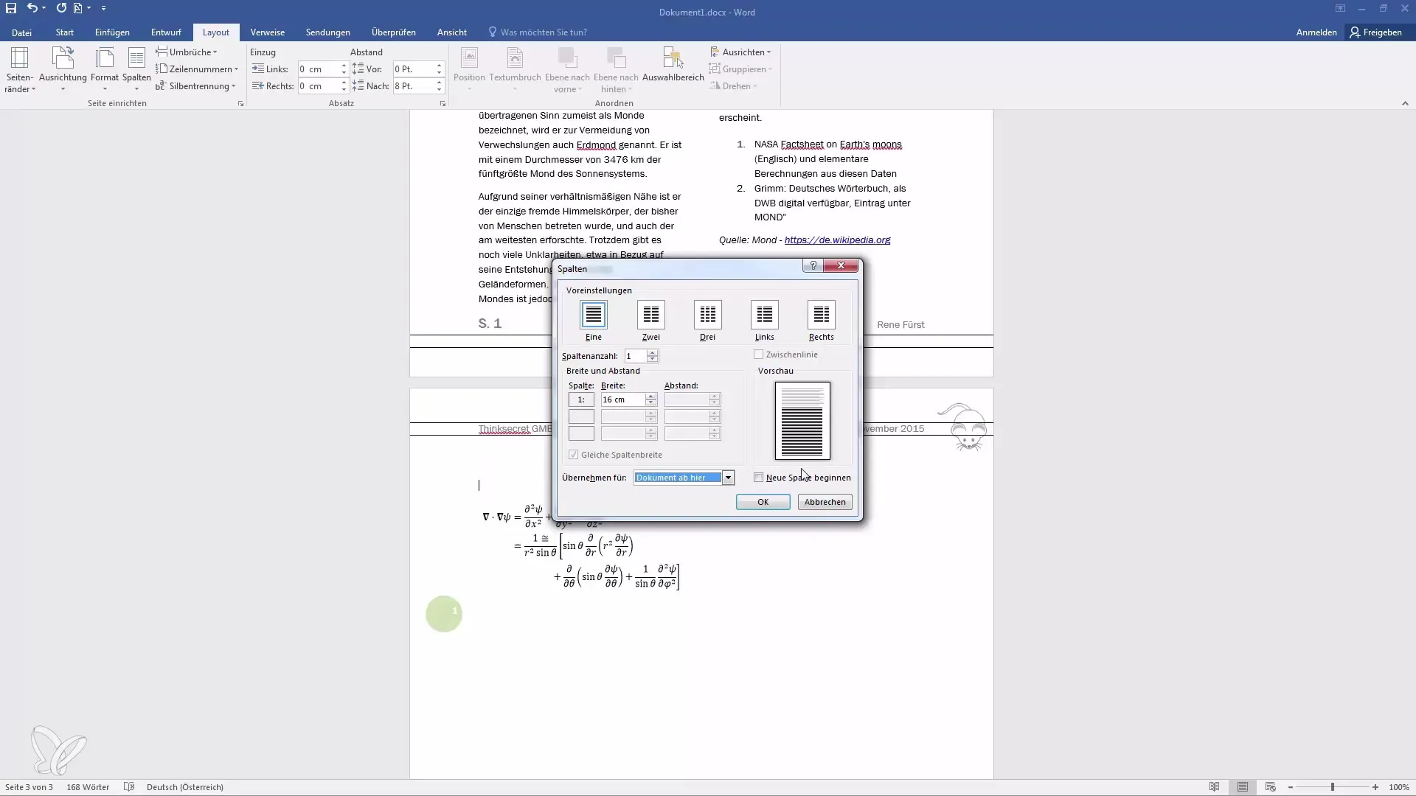1416x796 pixels.
Task: Toggle Gleiche Spaltenbreite checkbox
Action: tap(573, 455)
